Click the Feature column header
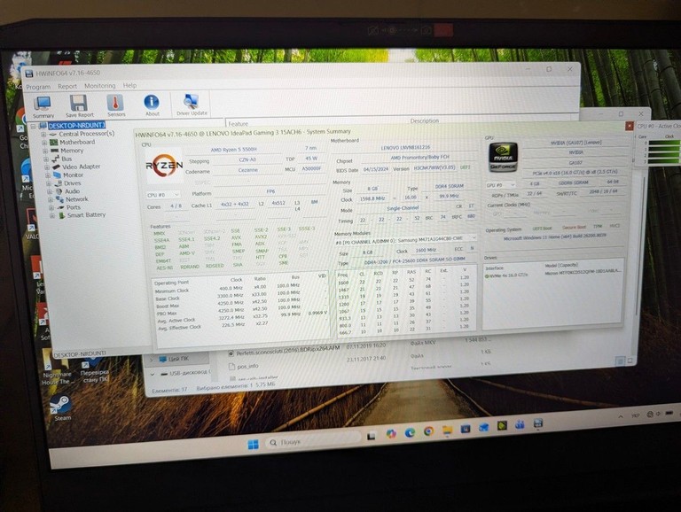The width and height of the screenshot is (681, 512). tap(239, 124)
